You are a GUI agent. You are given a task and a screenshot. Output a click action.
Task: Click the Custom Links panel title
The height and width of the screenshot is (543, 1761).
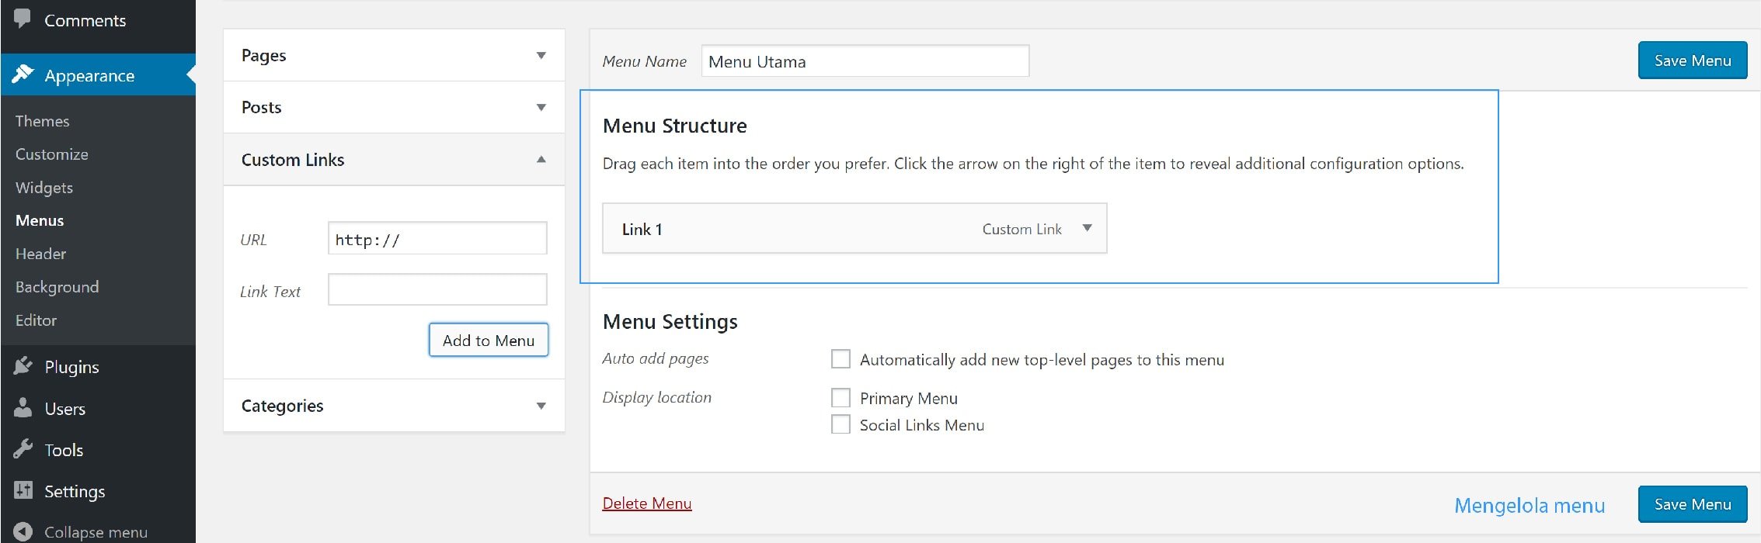click(x=293, y=159)
